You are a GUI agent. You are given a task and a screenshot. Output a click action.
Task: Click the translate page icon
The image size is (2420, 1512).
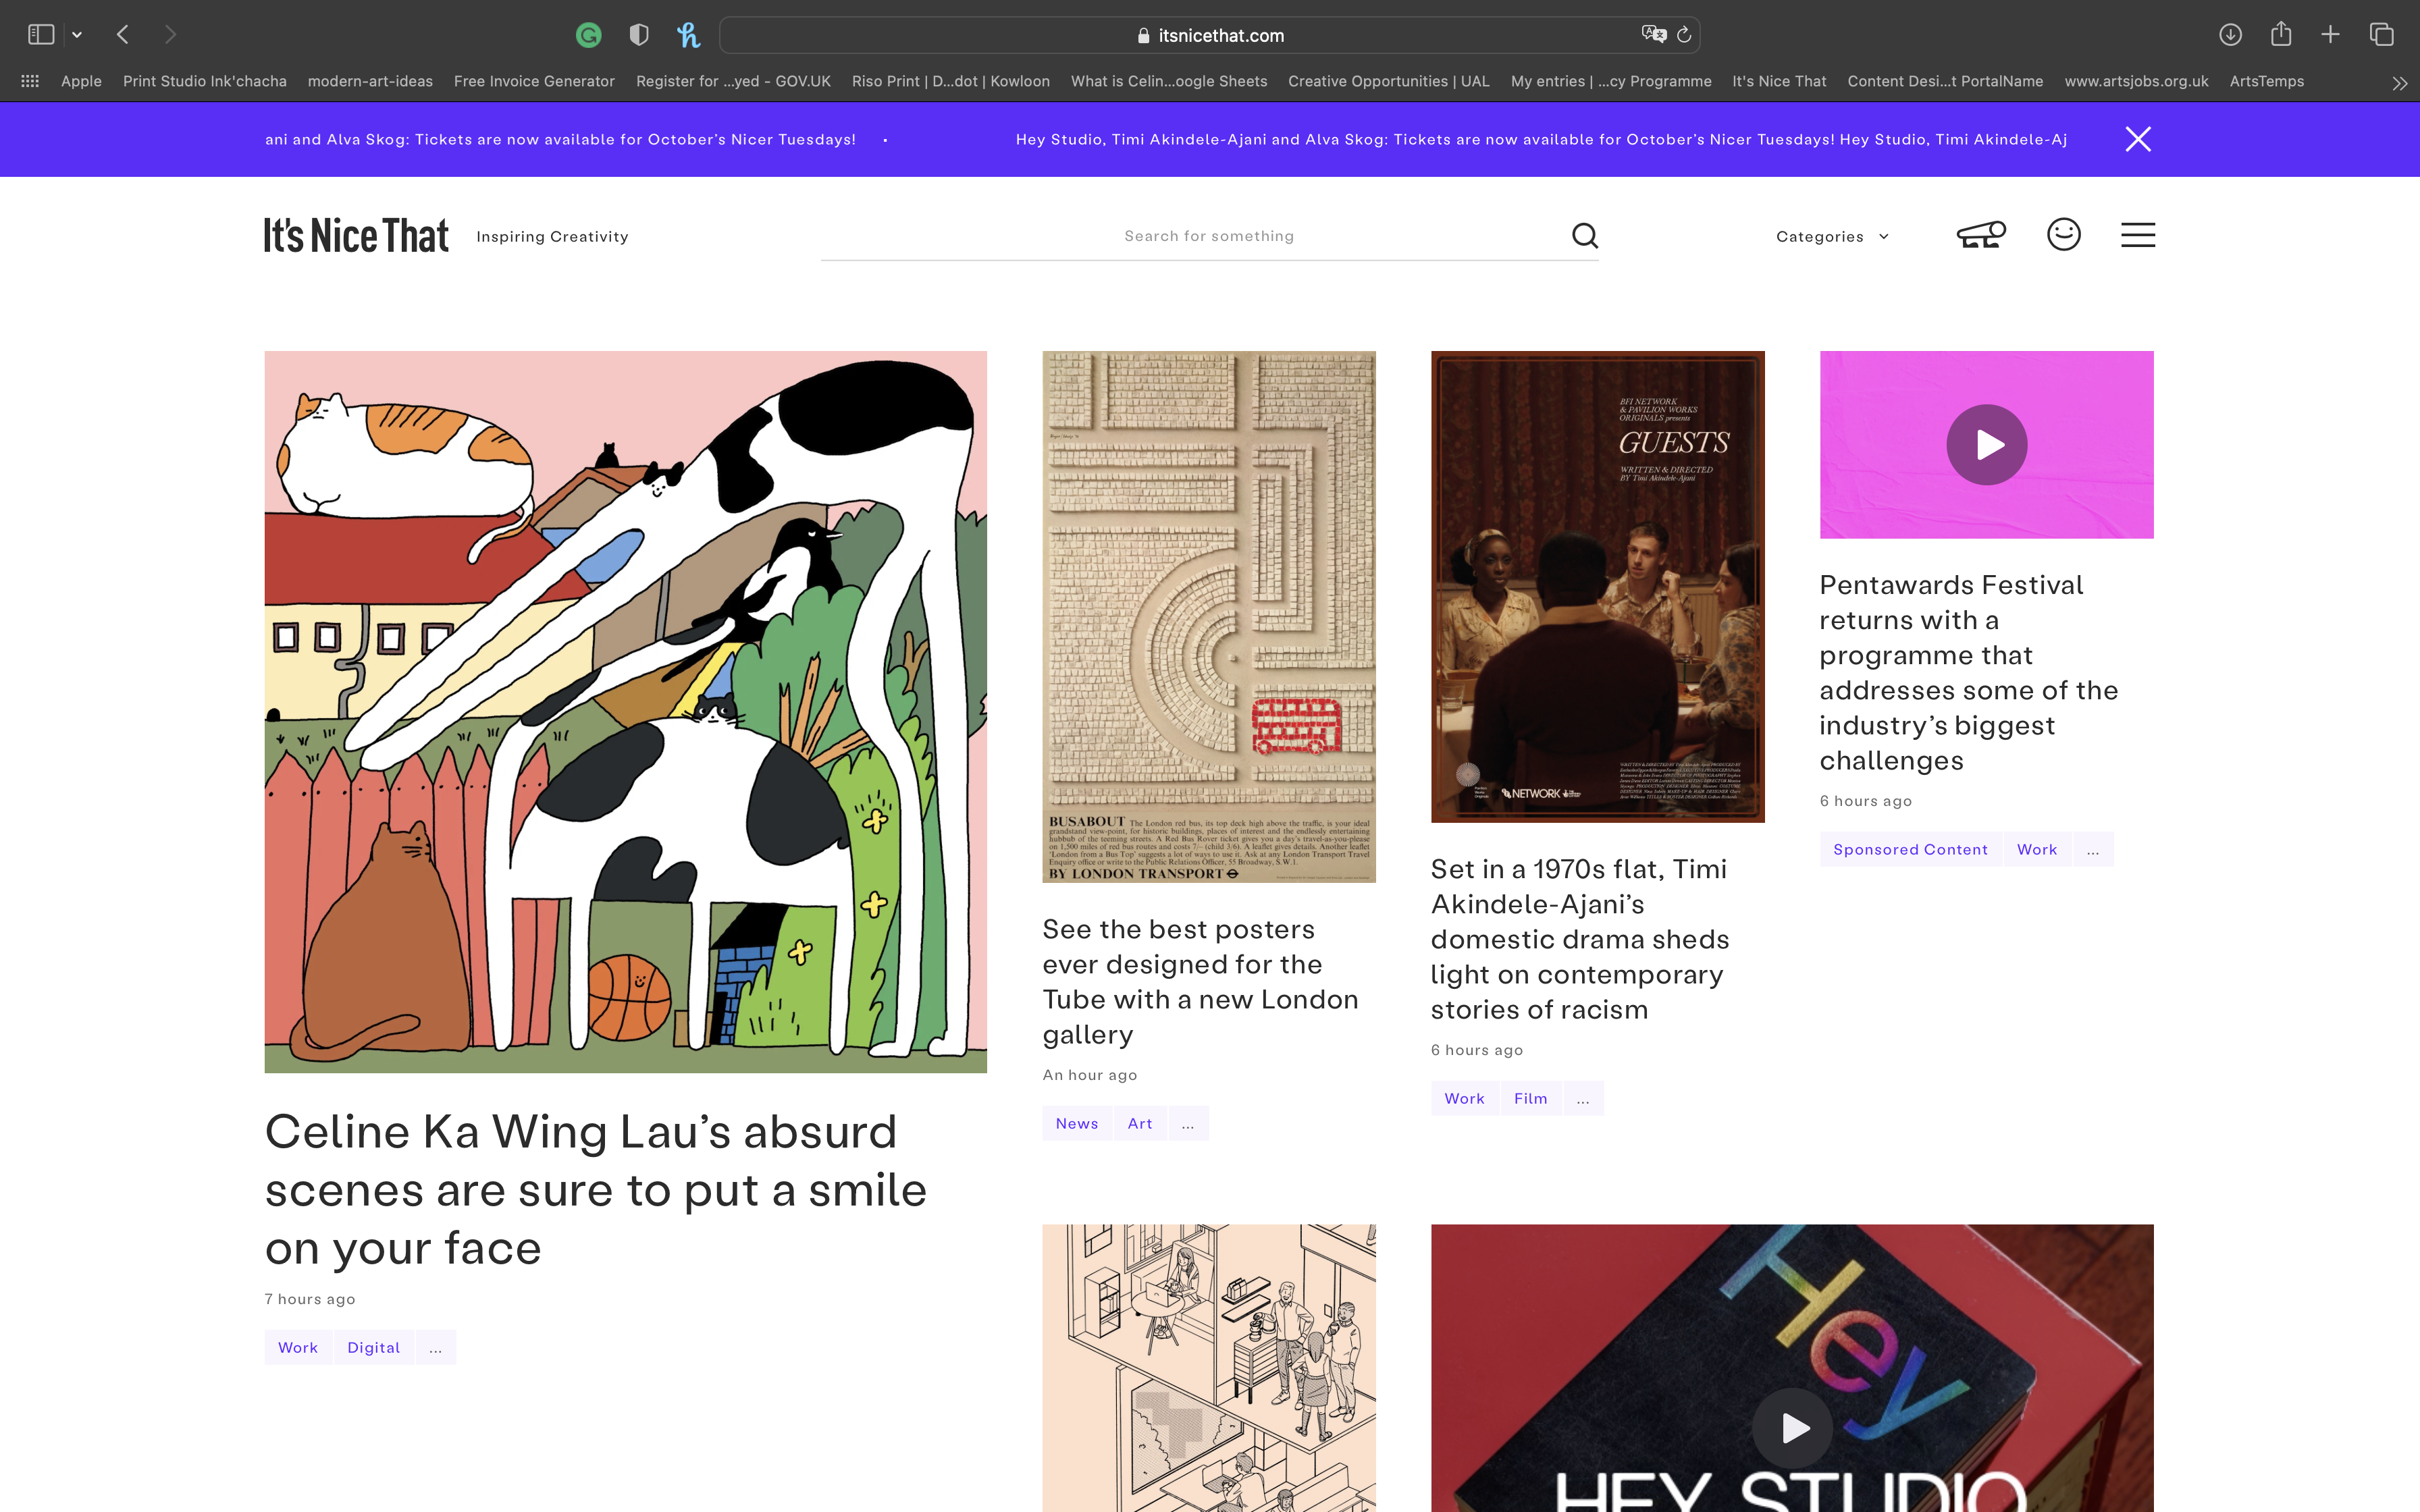pos(1653,35)
